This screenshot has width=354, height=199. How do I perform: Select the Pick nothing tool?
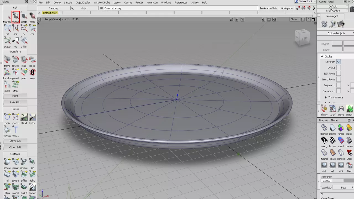click(x=7, y=17)
